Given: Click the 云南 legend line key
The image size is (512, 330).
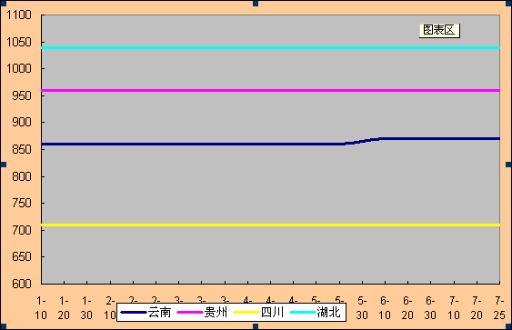Looking at the screenshot, I should (x=134, y=313).
